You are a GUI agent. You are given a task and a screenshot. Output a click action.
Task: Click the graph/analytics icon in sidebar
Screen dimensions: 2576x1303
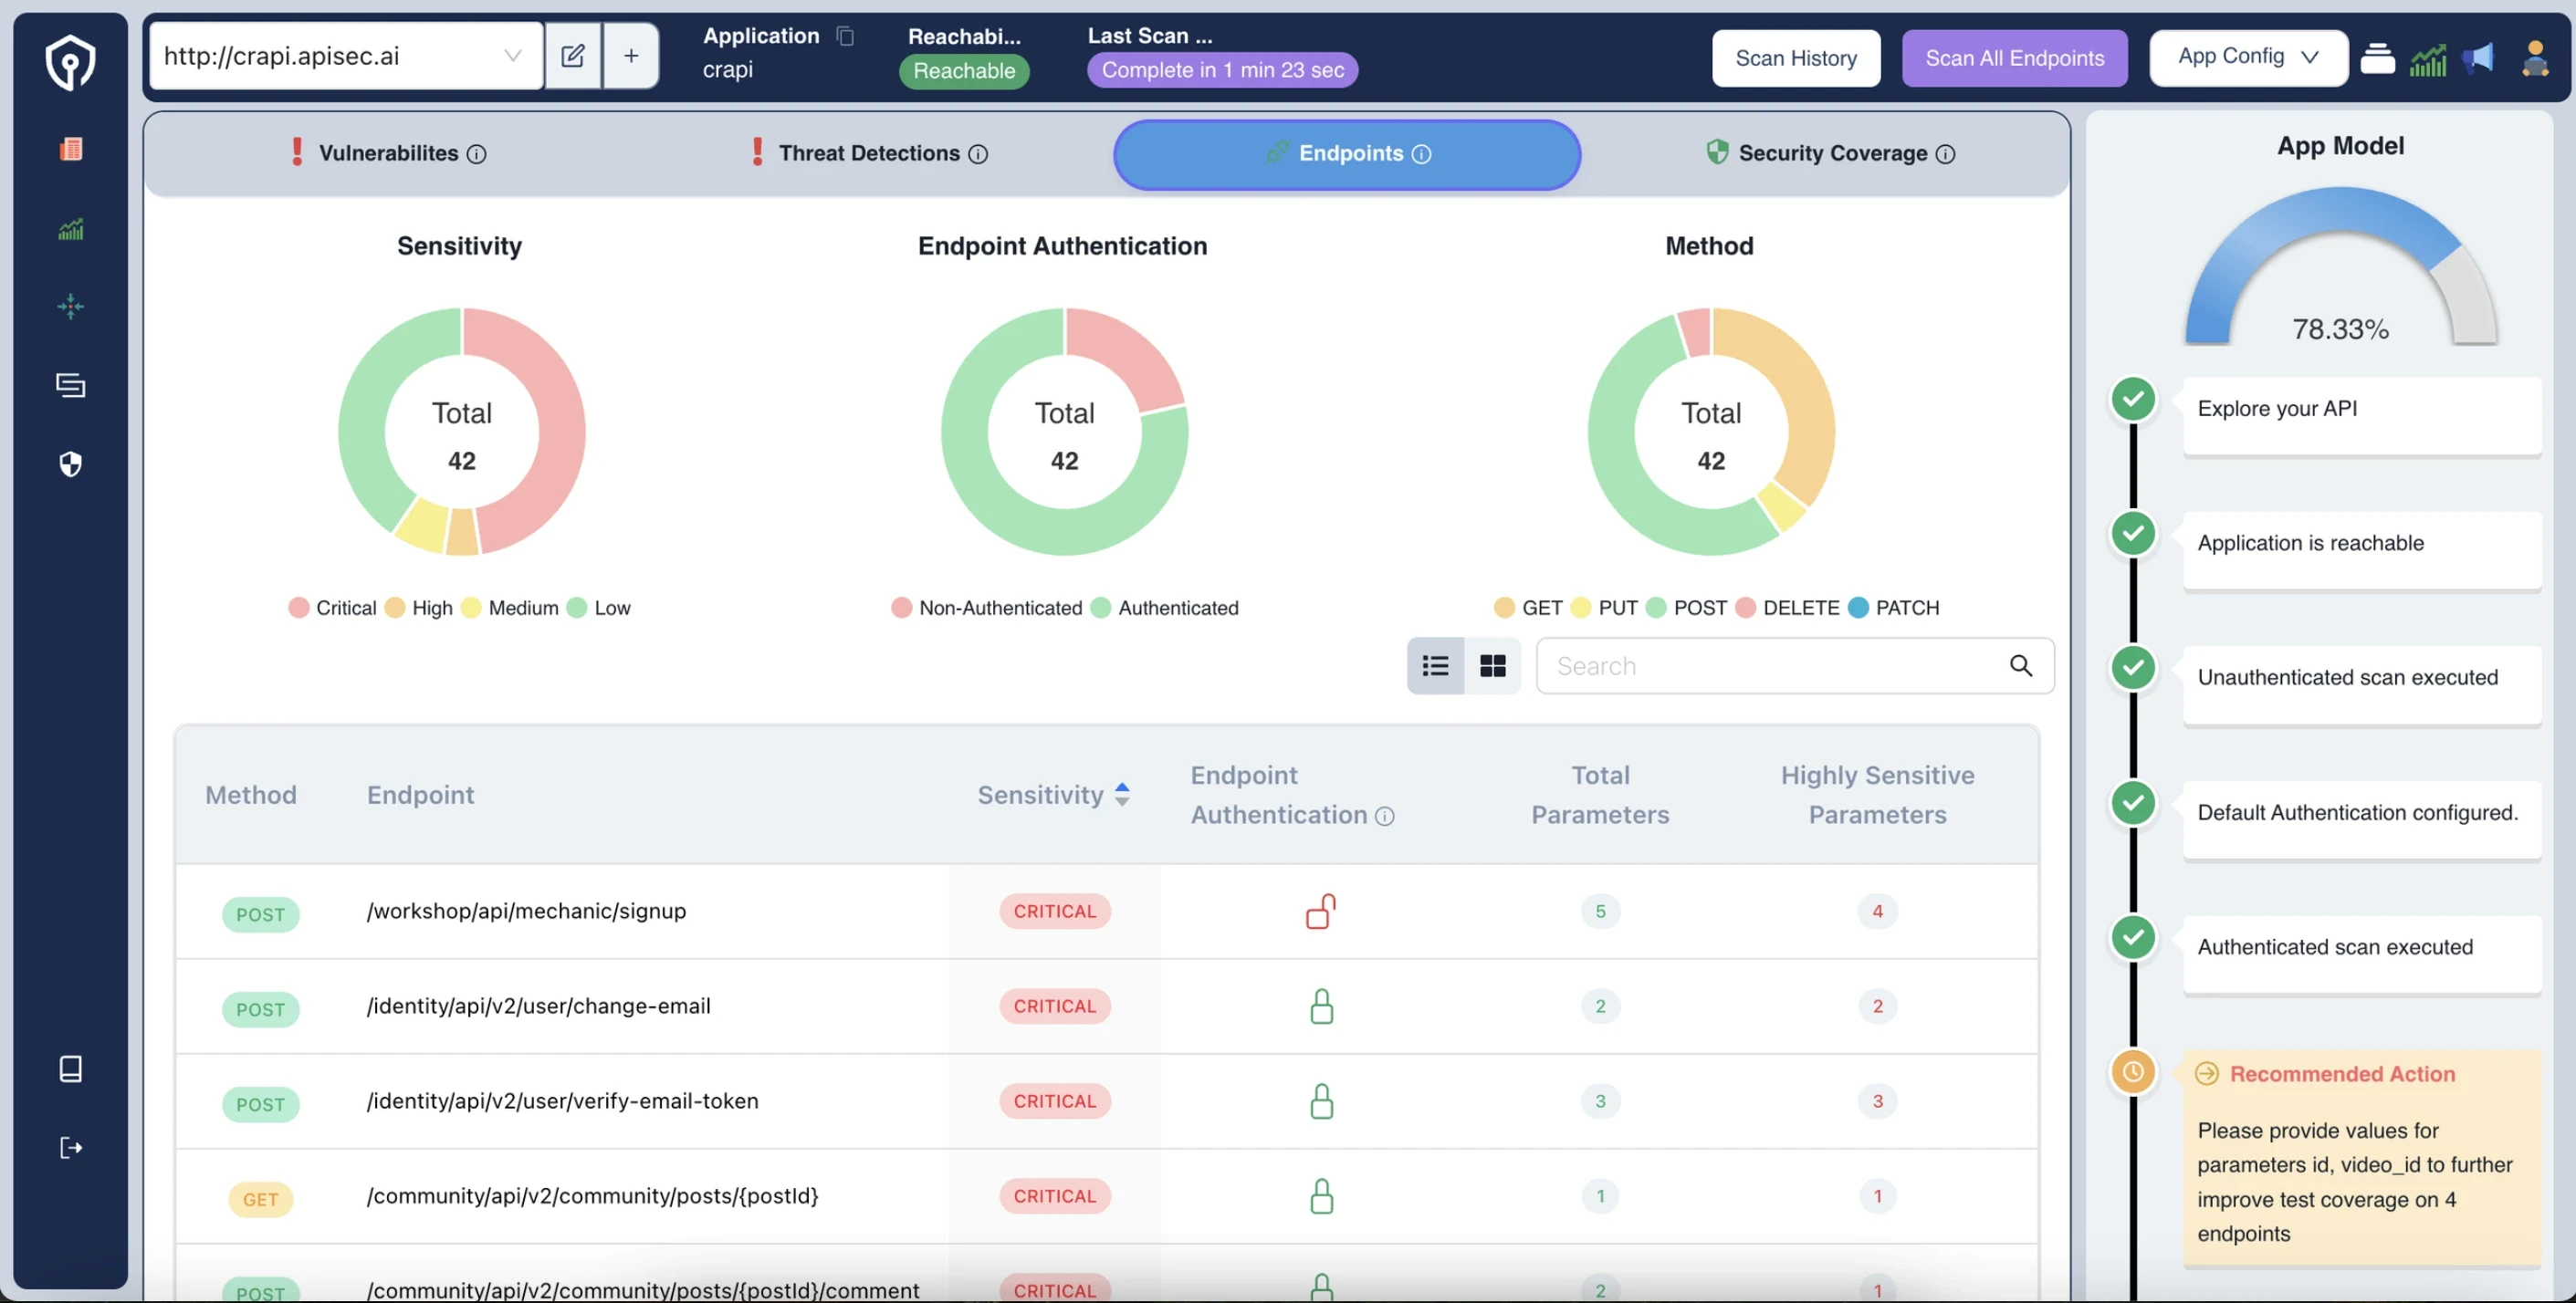coord(69,228)
